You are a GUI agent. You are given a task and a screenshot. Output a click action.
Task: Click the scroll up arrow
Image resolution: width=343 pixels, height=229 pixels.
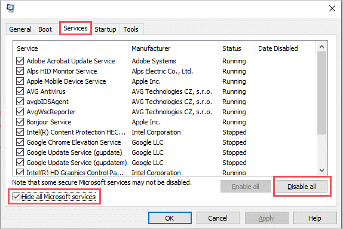(x=321, y=47)
